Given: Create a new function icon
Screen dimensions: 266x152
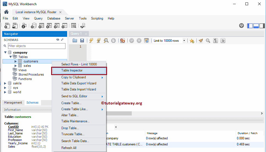Looking at the screenshot, I should [x=64, y=26].
